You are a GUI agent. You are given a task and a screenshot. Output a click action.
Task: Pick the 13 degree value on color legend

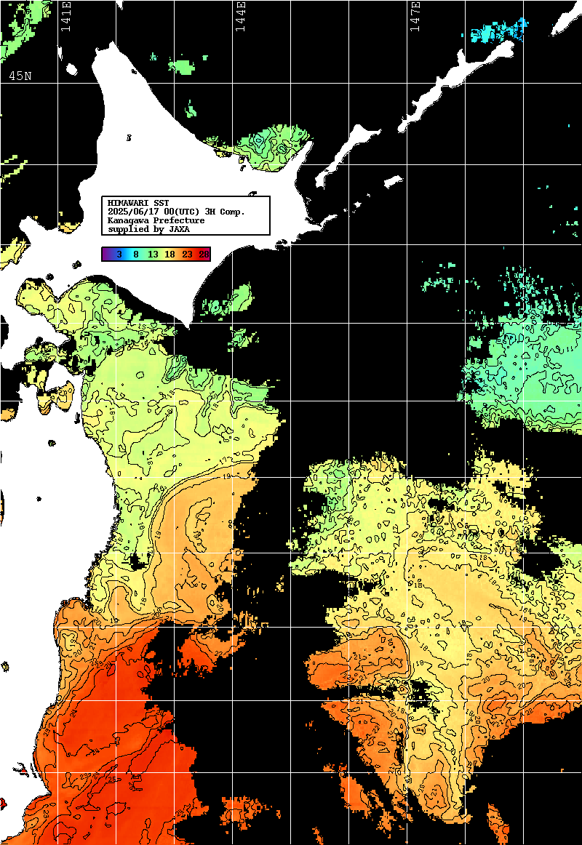coord(153,255)
